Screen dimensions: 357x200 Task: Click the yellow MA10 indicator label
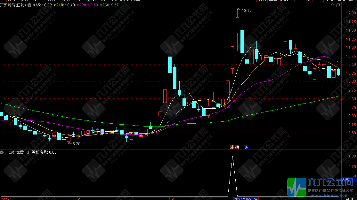pos(64,5)
